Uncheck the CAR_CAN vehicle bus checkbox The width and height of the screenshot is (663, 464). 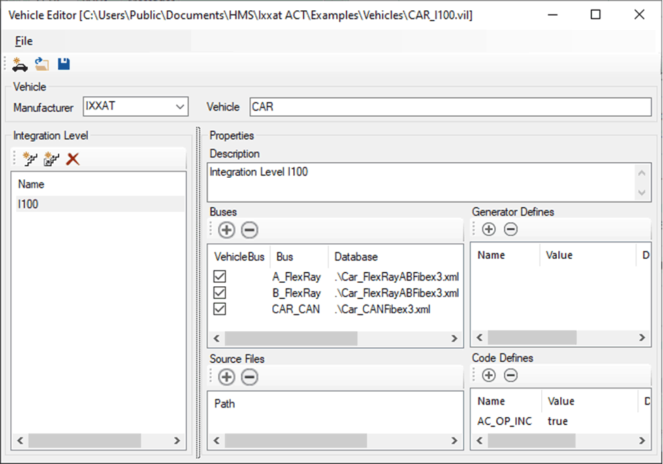219,309
